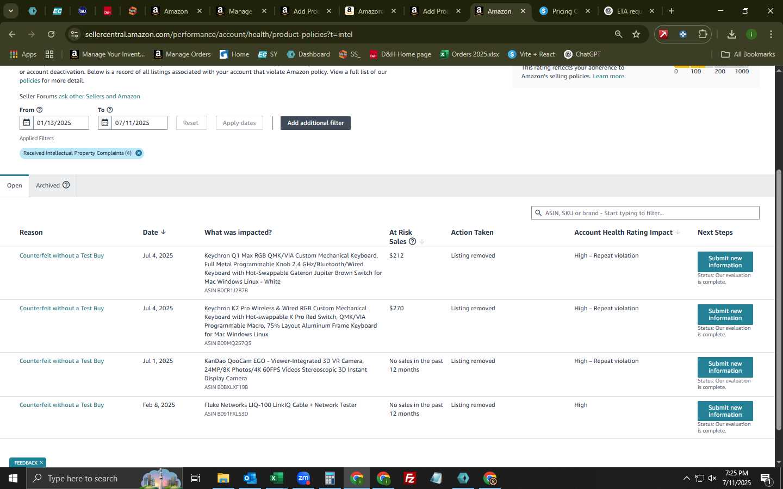
Task: Click the Archived tab help icon
Action: [x=66, y=185]
